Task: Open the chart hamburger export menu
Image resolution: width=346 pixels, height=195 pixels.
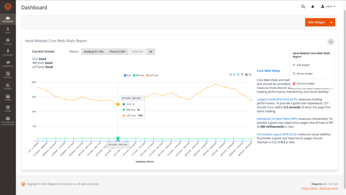Action: pos(250,75)
